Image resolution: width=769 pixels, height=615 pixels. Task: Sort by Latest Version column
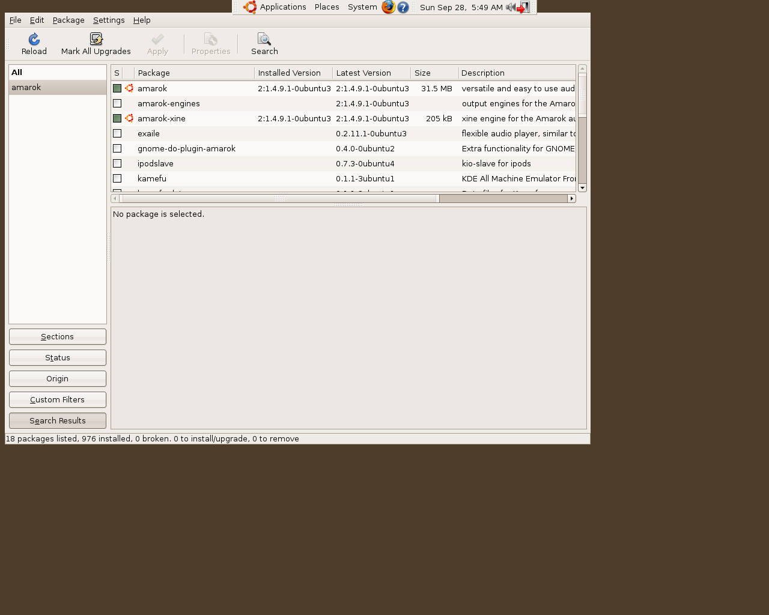tap(372, 73)
